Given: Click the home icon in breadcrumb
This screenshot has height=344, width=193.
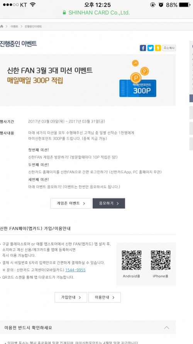Looking at the screenshot, I should [2, 26].
